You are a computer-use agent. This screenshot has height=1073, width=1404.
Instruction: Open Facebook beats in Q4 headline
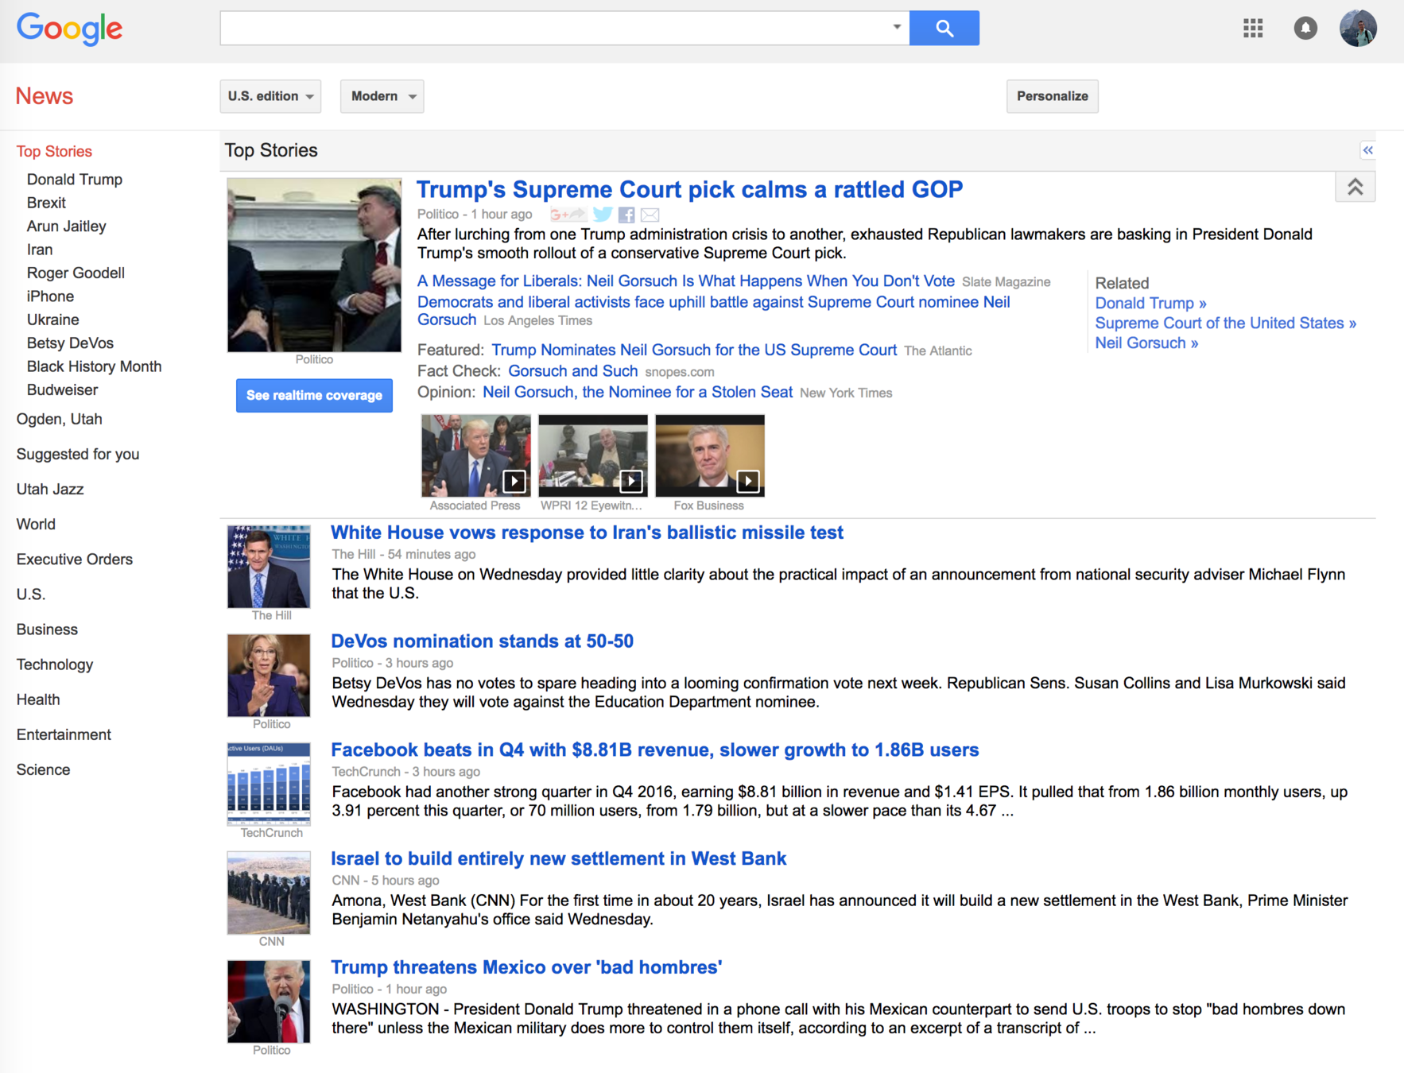(x=654, y=750)
